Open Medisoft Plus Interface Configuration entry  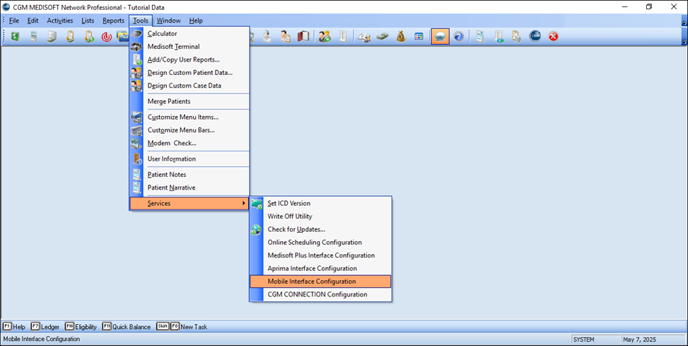pos(320,255)
